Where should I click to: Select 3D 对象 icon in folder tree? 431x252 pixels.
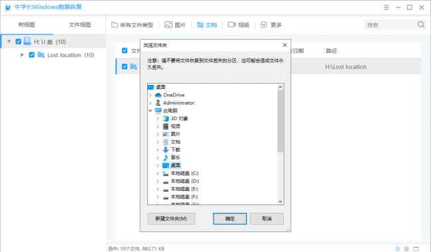pyautogui.click(x=166, y=119)
